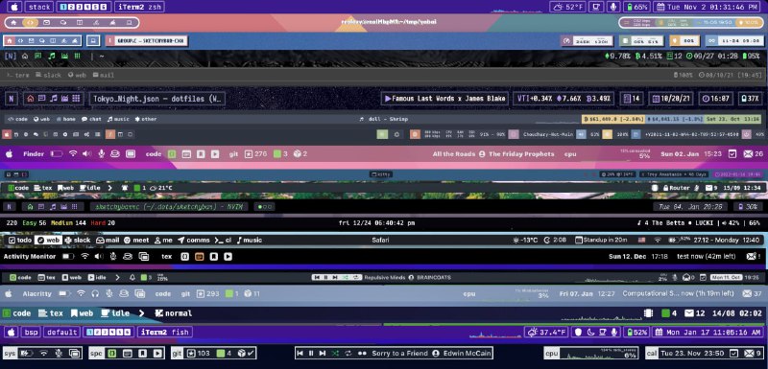Click the wifi icon in Activity Monitor bar

(x=85, y=256)
